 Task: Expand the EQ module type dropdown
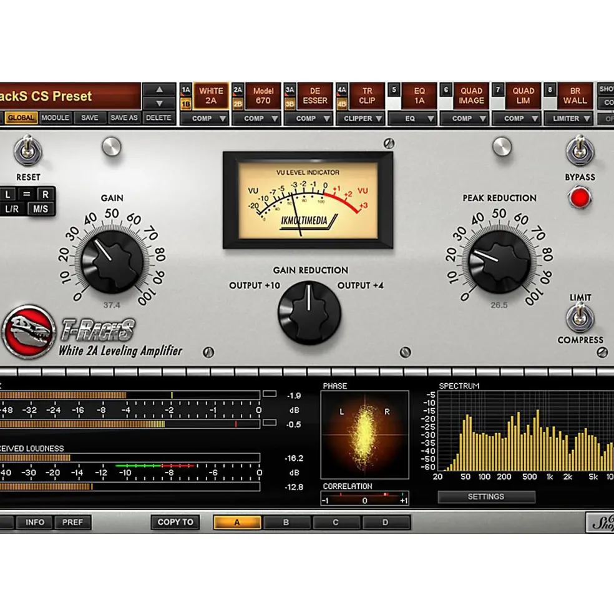pos(412,119)
